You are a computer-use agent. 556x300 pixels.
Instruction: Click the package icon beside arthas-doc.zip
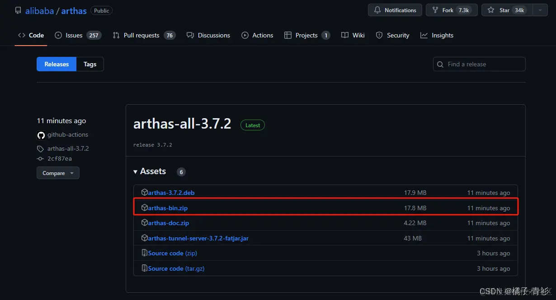coord(145,222)
